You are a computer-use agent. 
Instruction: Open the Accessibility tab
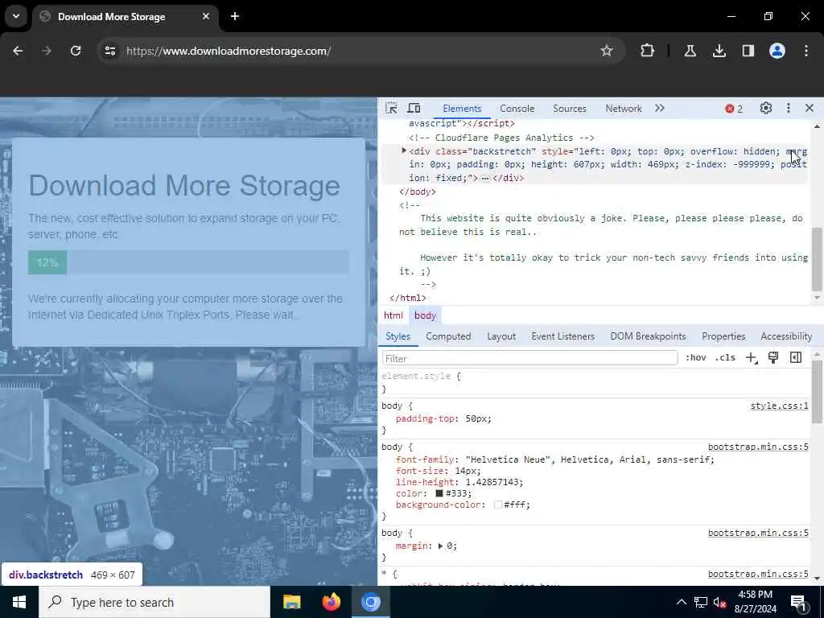pyautogui.click(x=786, y=336)
